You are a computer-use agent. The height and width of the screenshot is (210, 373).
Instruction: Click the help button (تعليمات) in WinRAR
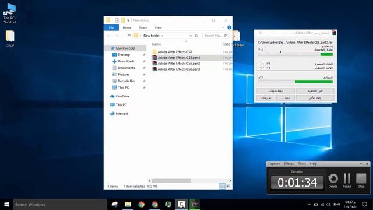coord(266,98)
